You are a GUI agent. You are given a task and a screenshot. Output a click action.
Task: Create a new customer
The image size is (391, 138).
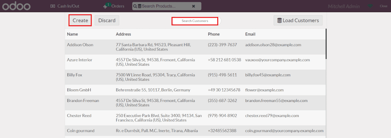[80, 20]
